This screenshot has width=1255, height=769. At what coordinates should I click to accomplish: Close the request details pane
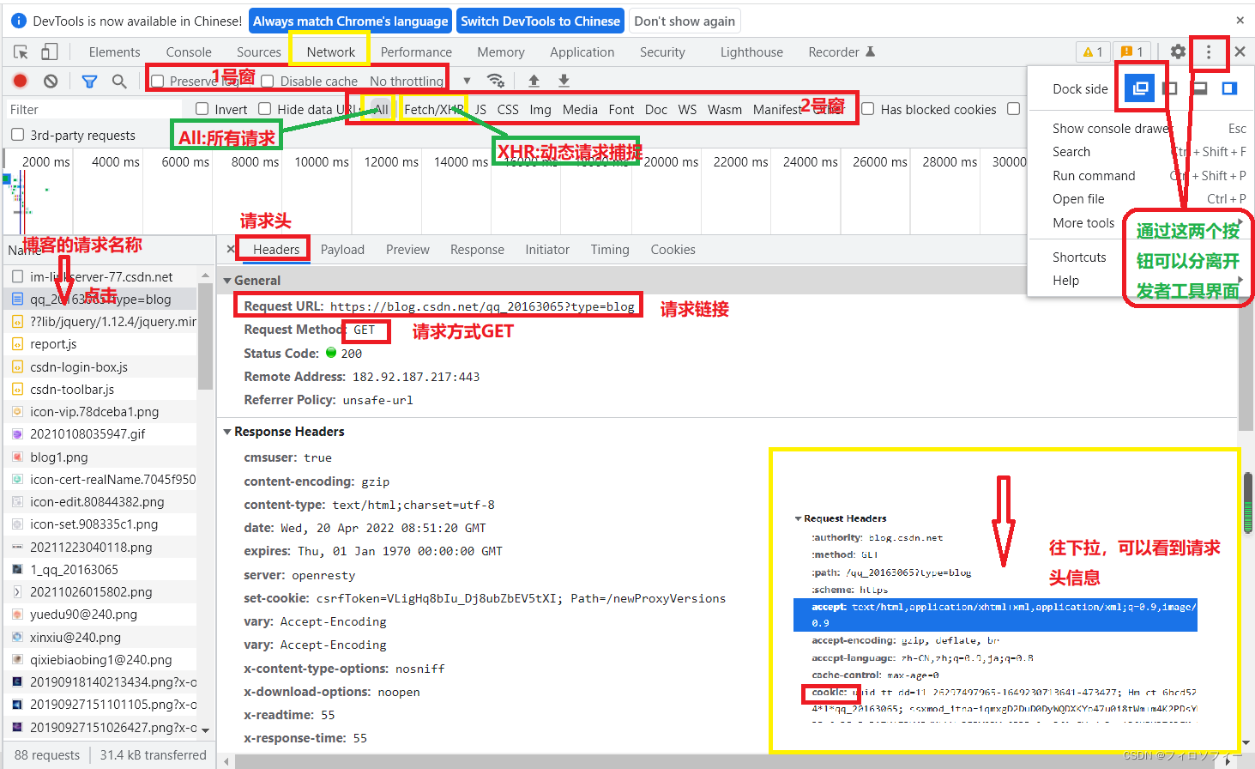[x=231, y=249]
